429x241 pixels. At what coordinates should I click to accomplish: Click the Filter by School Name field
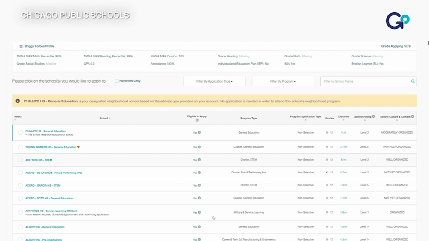(366, 81)
